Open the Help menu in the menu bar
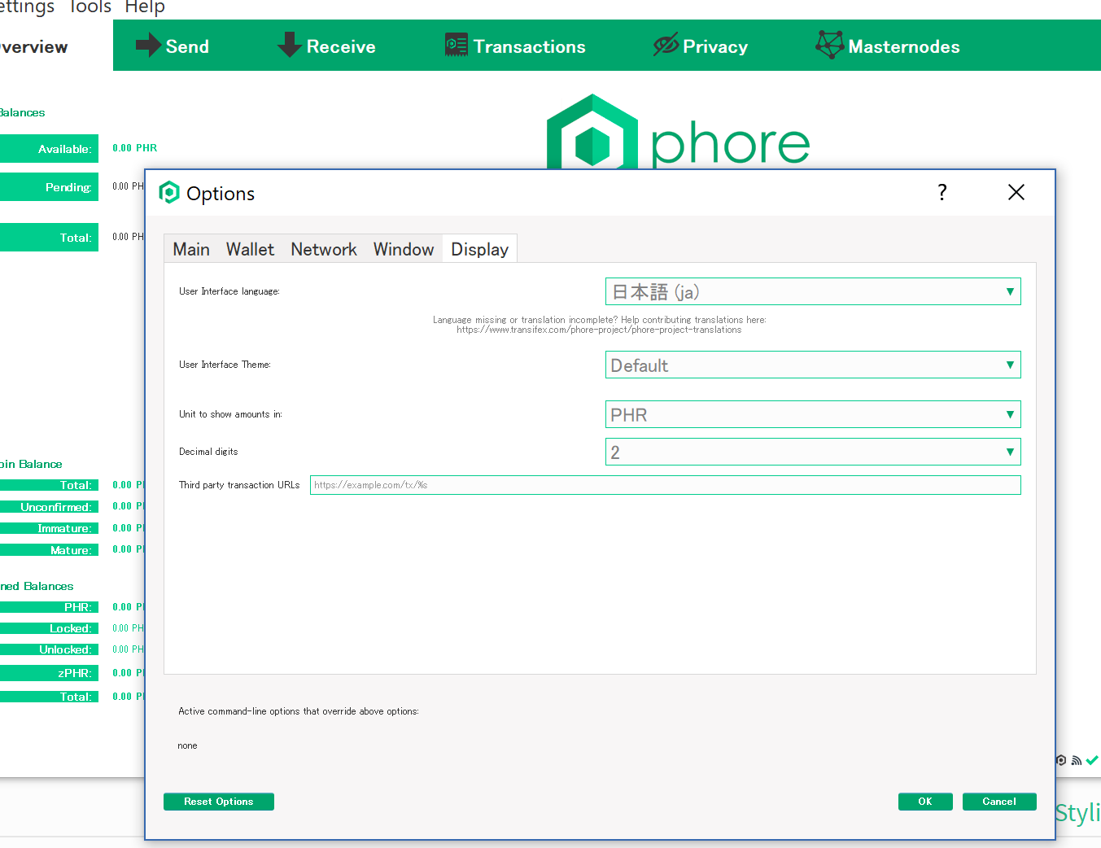The width and height of the screenshot is (1101, 848). click(x=145, y=7)
